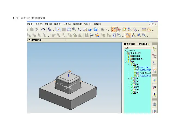Open the History clock sidebar tab

154,105
